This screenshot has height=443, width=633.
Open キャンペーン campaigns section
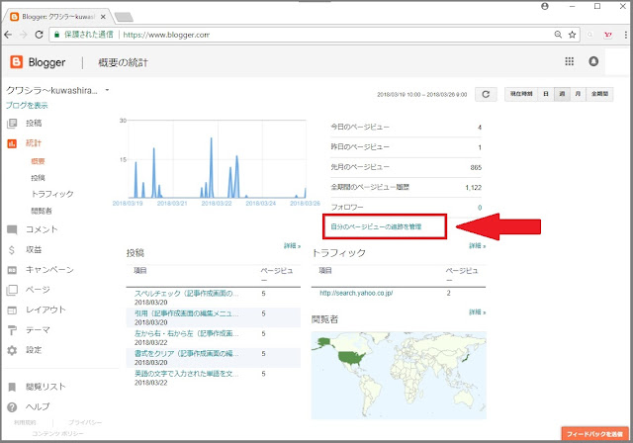[x=49, y=270]
